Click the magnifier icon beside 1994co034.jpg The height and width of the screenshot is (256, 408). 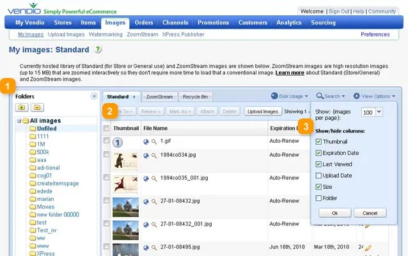coord(154,156)
